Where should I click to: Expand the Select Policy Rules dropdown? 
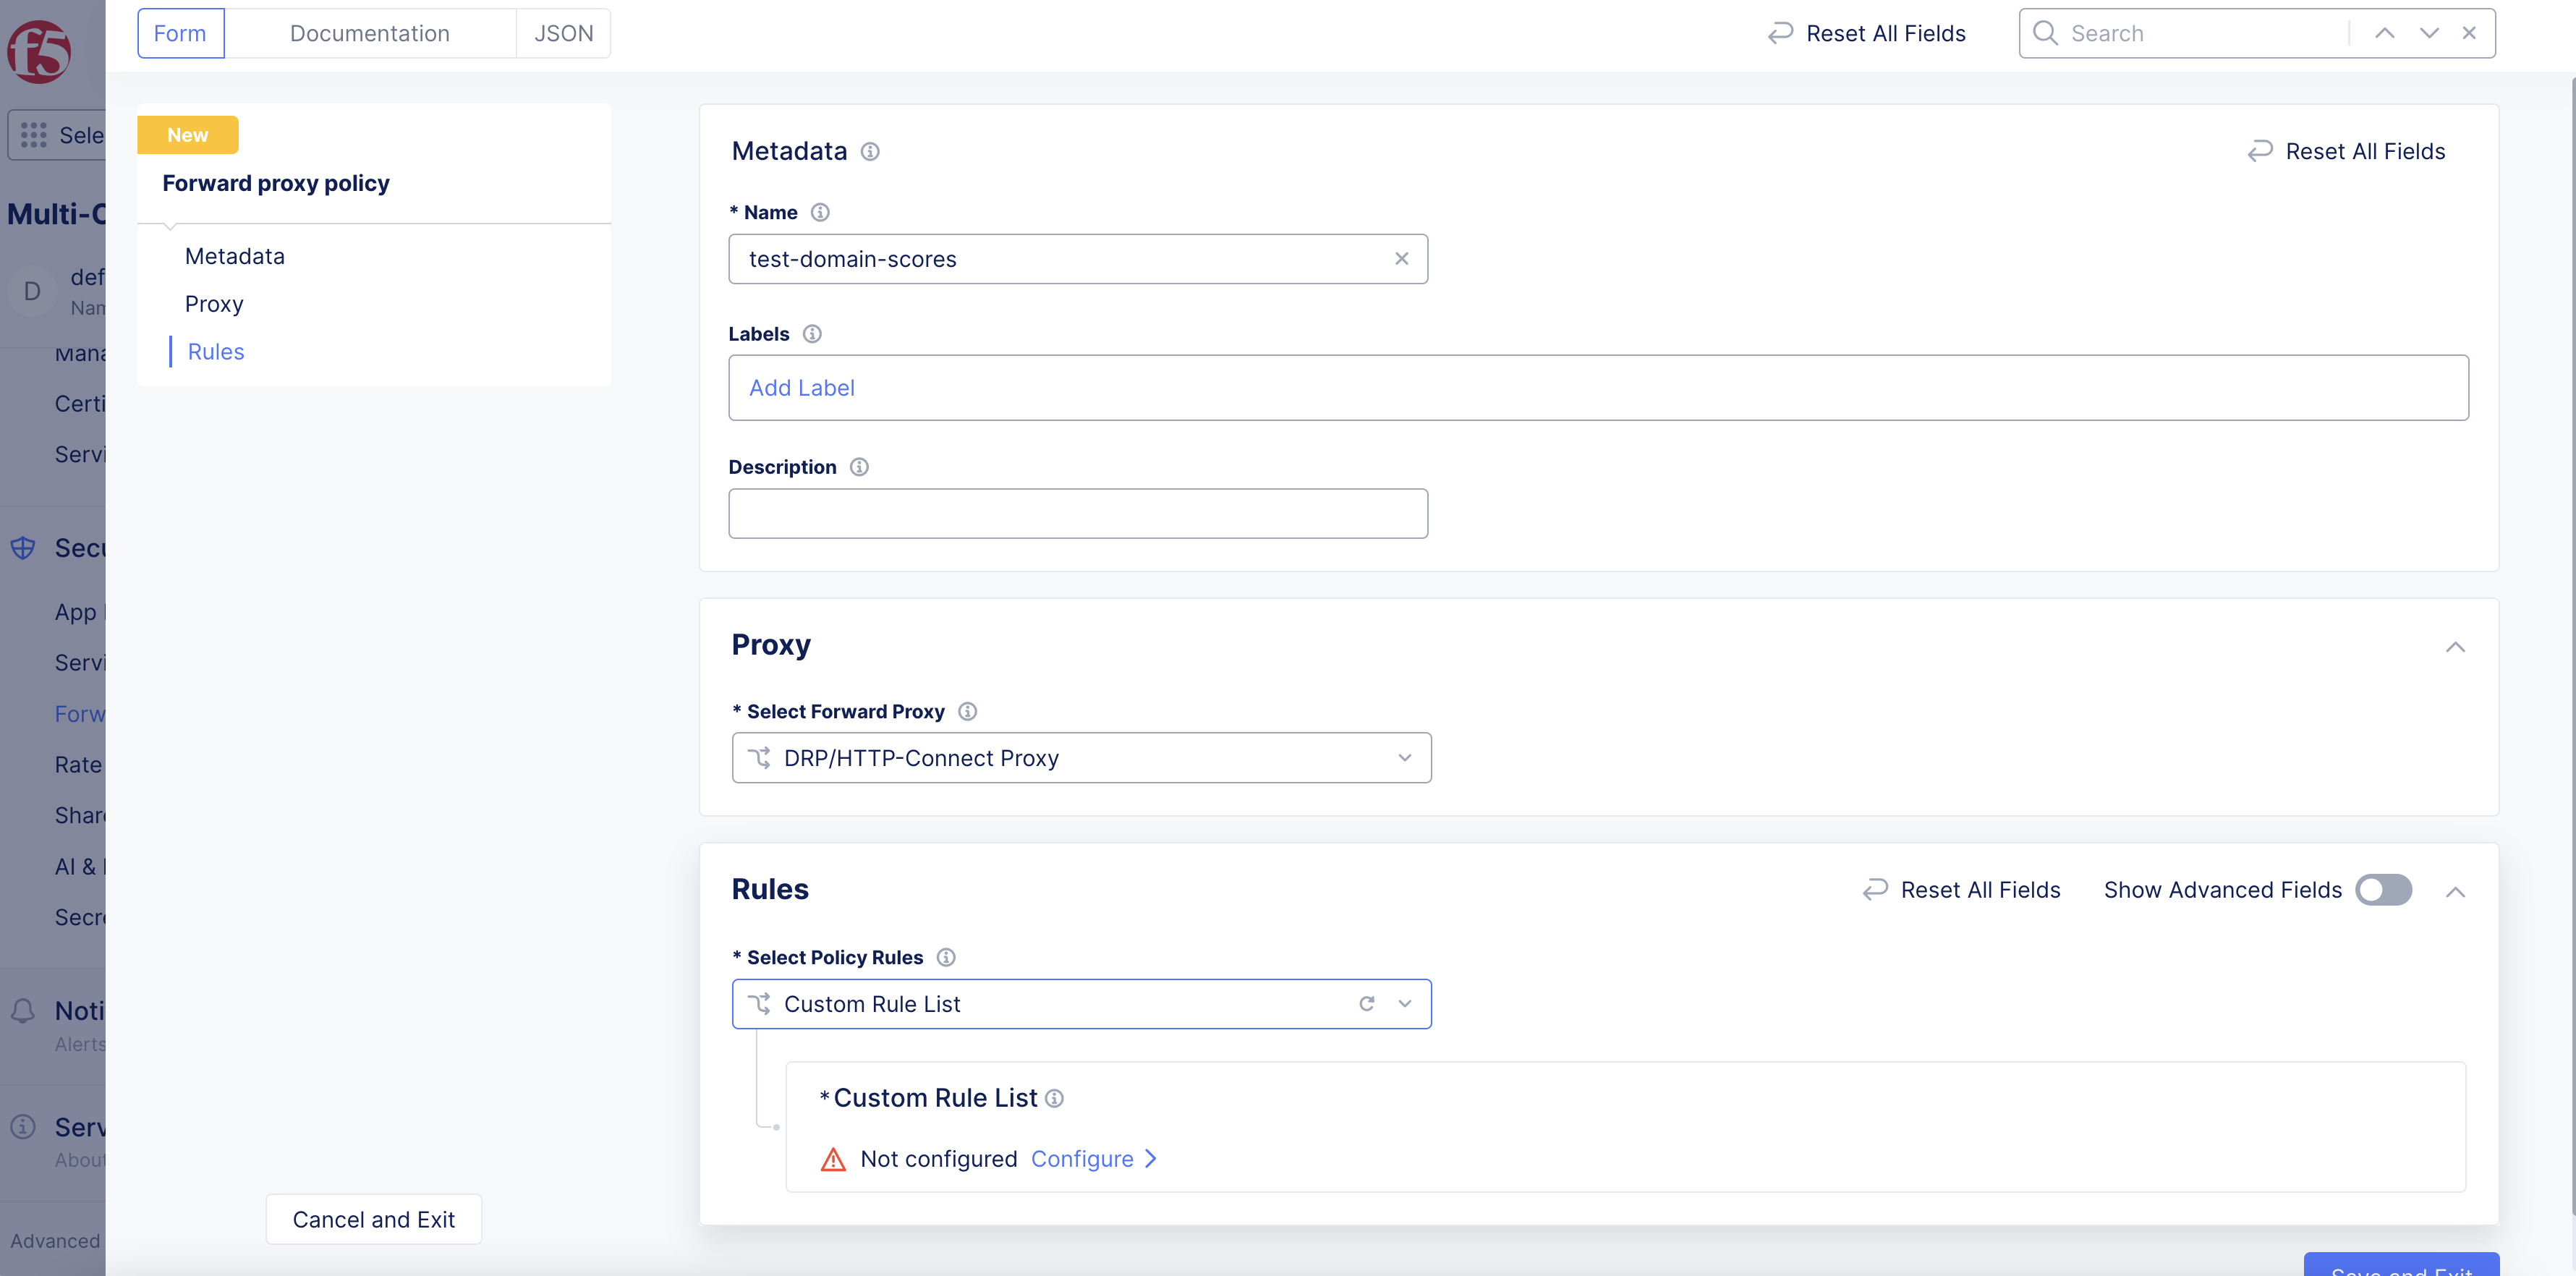(1404, 1003)
